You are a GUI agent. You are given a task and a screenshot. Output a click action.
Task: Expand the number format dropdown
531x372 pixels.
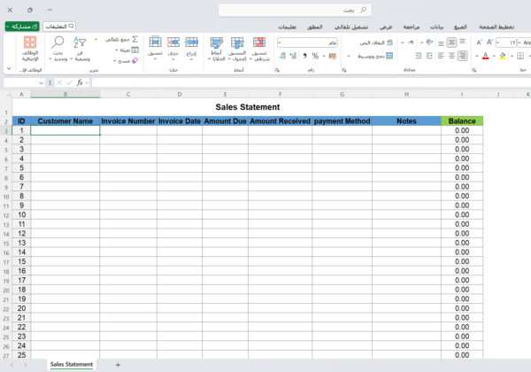click(280, 43)
